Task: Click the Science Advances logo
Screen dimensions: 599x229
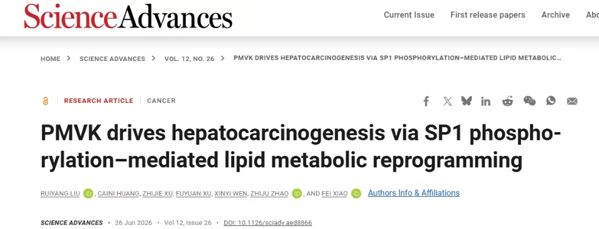Action: point(128,16)
